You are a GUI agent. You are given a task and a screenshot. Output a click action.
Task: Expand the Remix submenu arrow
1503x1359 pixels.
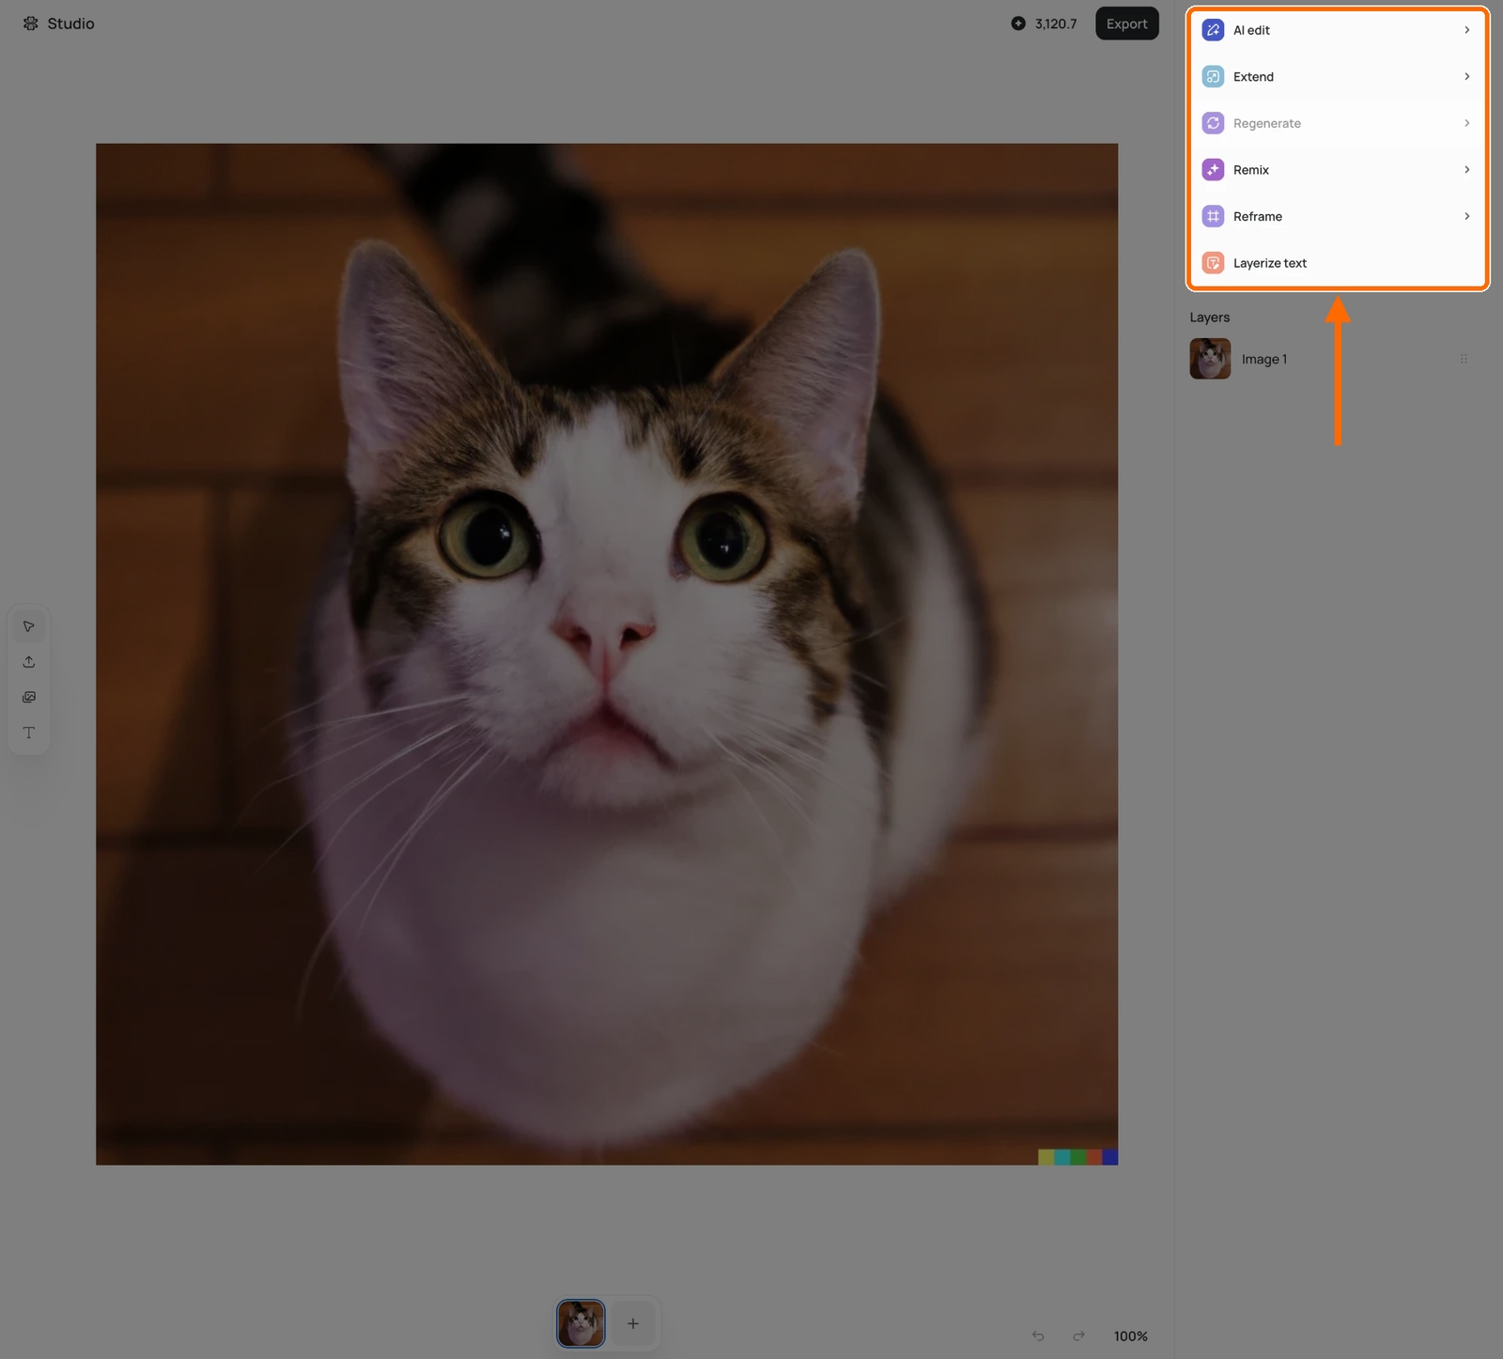1467,170
